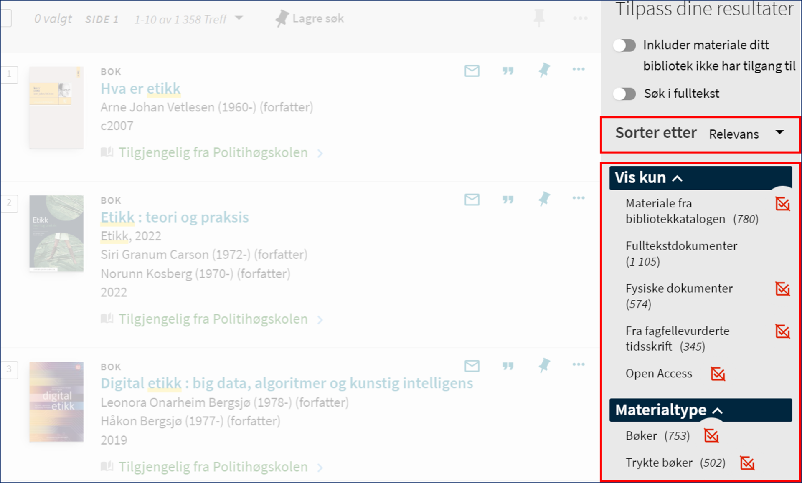802x483 pixels.
Task: Pin the 'Digital etikk' record
Action: point(544,365)
